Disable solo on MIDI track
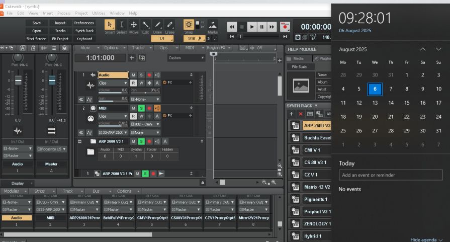Image resolution: width=450 pixels, height=242 pixels. click(x=141, y=108)
